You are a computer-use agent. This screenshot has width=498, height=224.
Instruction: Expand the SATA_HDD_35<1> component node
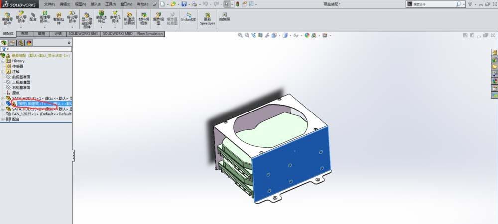(x=3, y=99)
